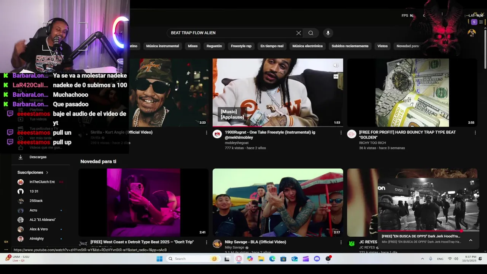Open File Explorer from taskbar

coord(261,259)
